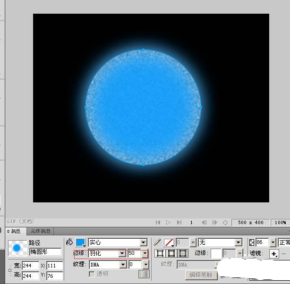Open the 实心 fill type dropdown
Image resolution: width=290 pixels, height=284 pixels.
tap(118, 242)
